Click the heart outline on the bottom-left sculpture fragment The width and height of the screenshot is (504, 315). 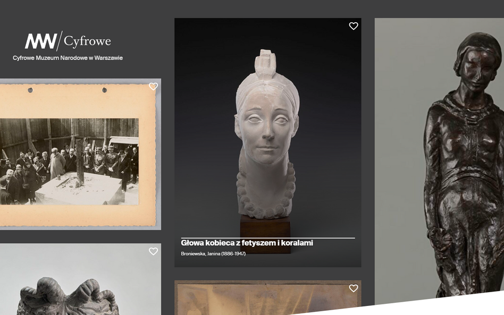(154, 252)
